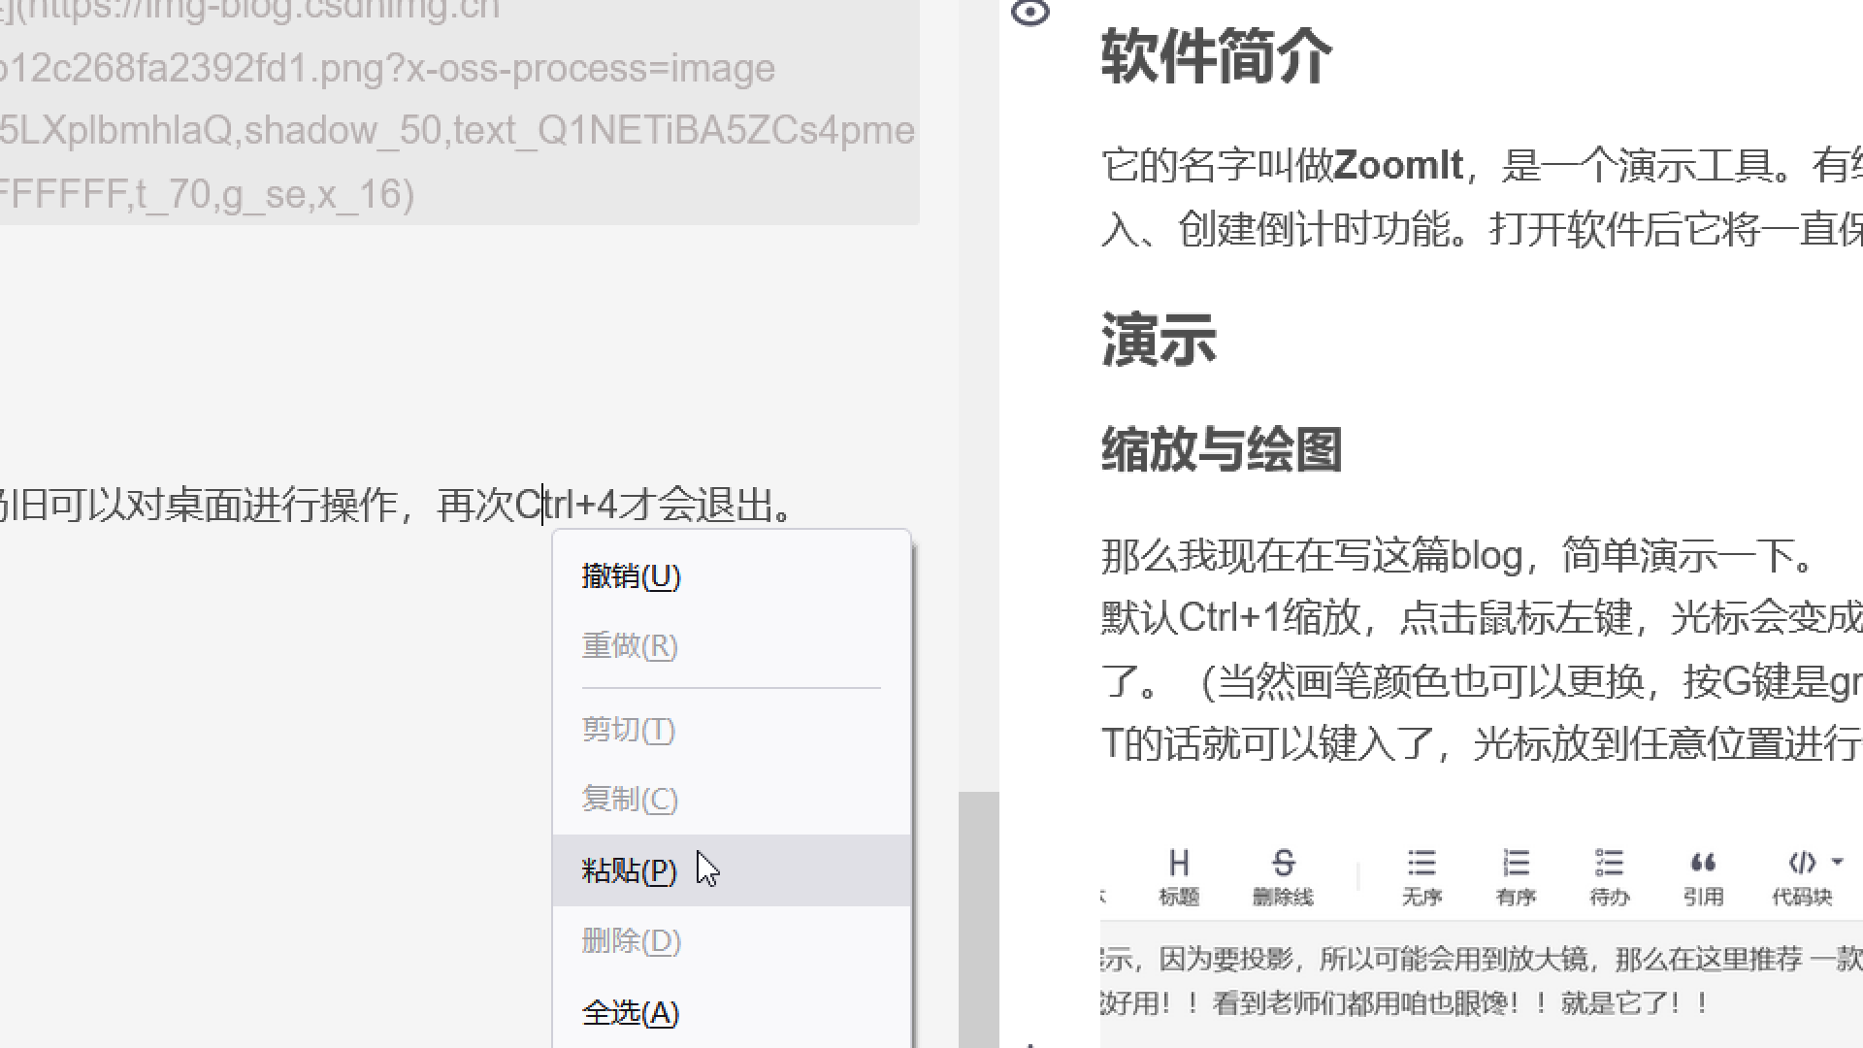
Task: Click the 标题 heading icon
Action: [1179, 876]
